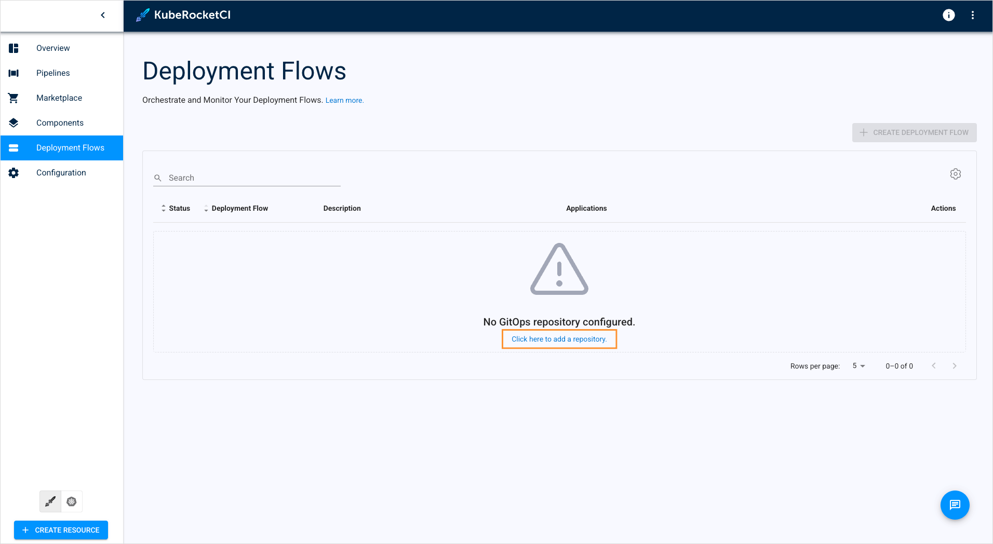Viewport: 993px width, 544px height.
Task: Click here to add a repository
Action: click(x=559, y=339)
